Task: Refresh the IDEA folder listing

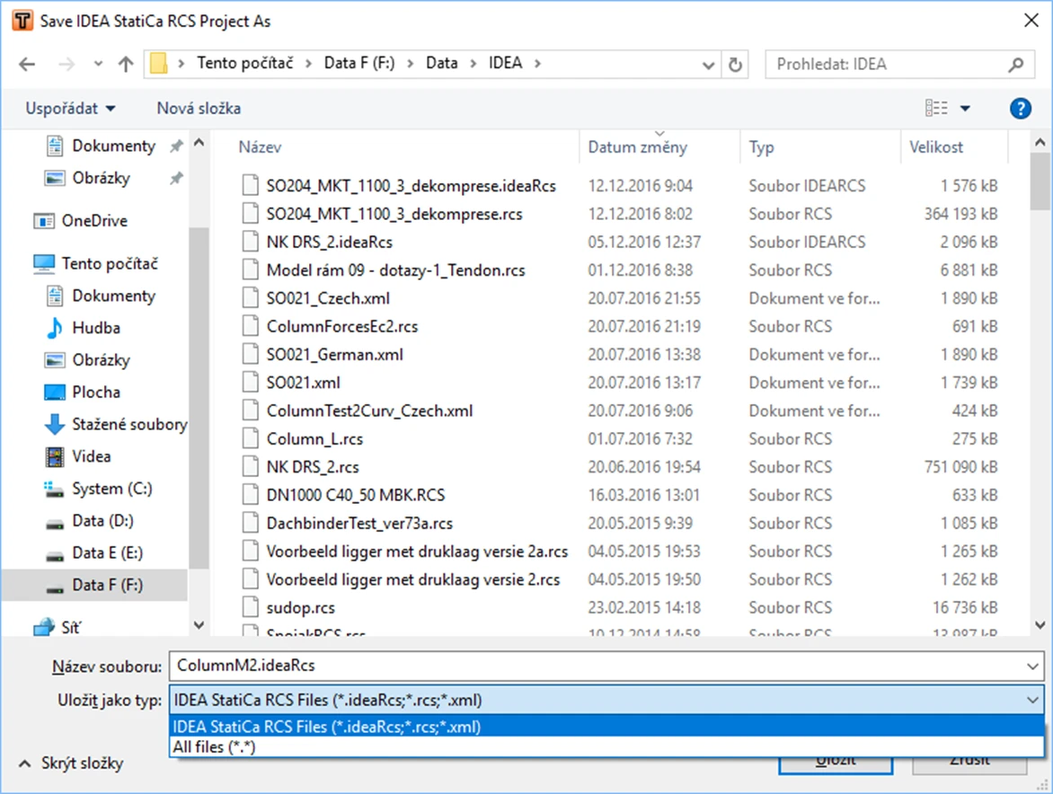Action: [x=735, y=65]
